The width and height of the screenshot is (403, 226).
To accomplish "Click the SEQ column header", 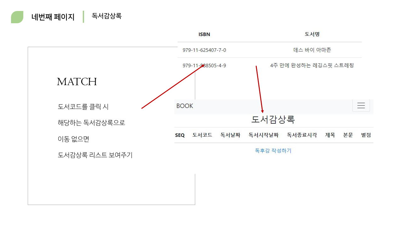I will tap(180, 135).
